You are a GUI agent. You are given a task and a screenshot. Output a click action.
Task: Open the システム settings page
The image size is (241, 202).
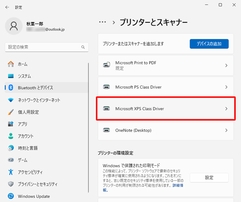pyautogui.click(x=47, y=76)
